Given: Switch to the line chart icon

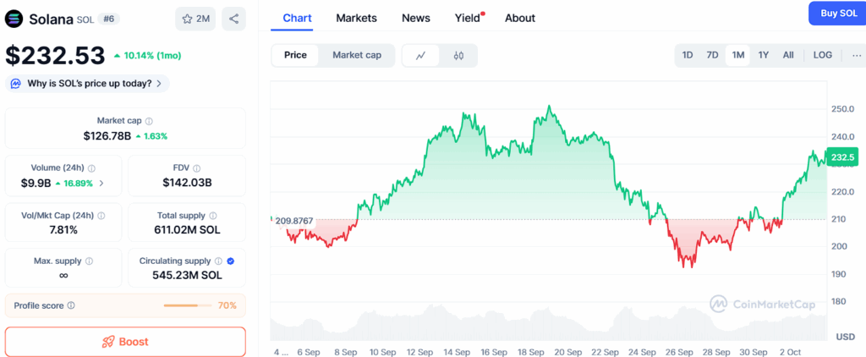Looking at the screenshot, I should pos(421,56).
